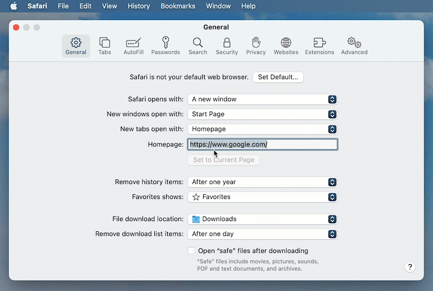Screen dimensions: 433x291
Task: Click the Favorites star icon
Action: tap(196, 197)
